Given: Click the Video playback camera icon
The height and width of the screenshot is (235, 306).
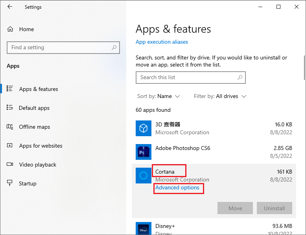Looking at the screenshot, I should coord(10,164).
